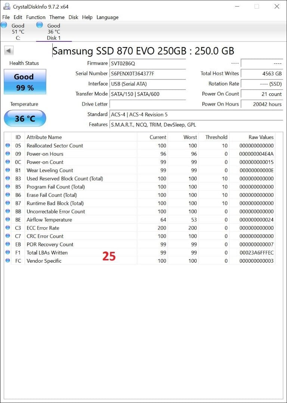This screenshot has height=403, width=287.
Task: Click the Health Status label
Action: [x=24, y=63]
